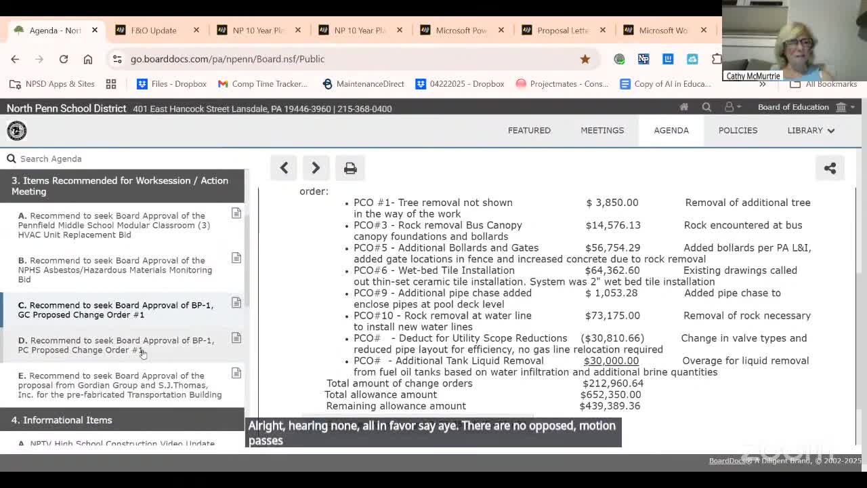Reload the BoardDocs page
867x488 pixels.
coord(64,59)
